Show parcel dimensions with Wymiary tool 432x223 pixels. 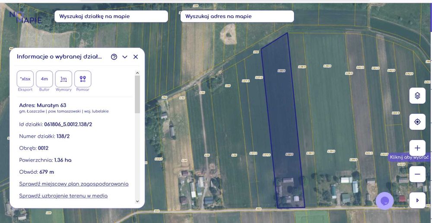coord(64,79)
